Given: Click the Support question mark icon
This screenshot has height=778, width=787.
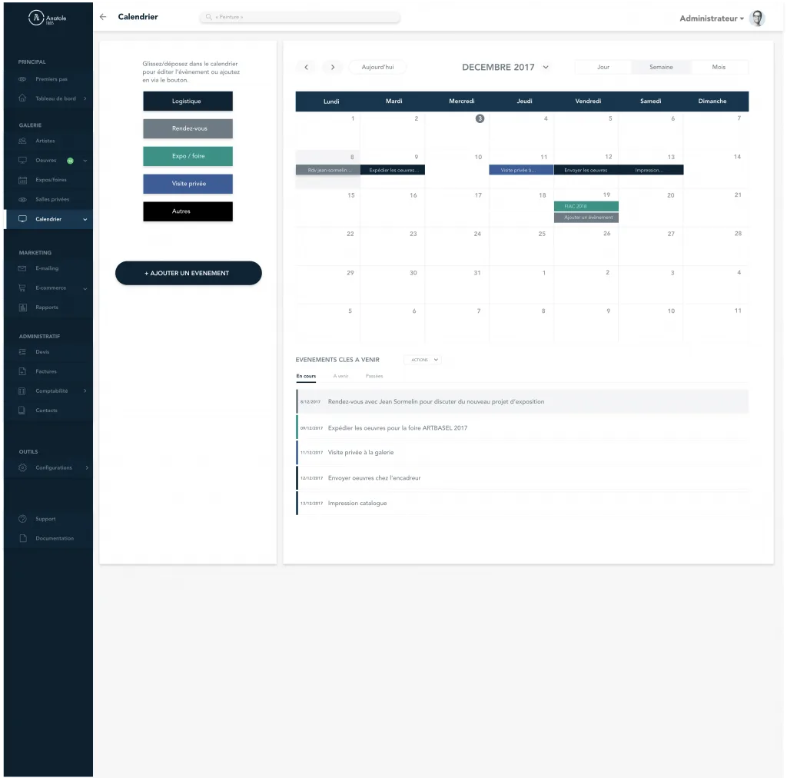Looking at the screenshot, I should 22,519.
